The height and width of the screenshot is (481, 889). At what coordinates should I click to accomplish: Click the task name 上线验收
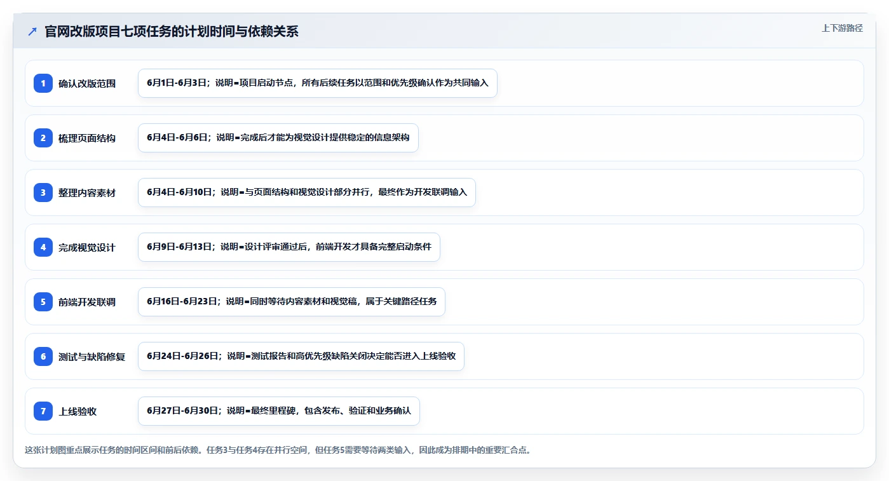coord(78,411)
